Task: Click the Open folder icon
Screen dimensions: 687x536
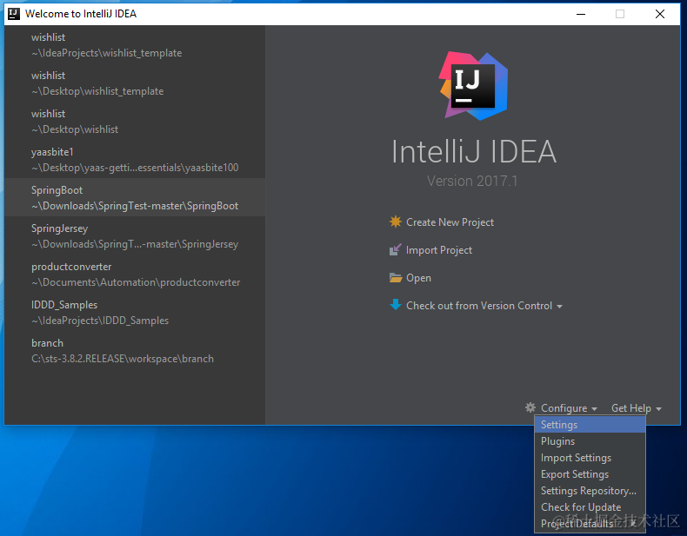Action: point(396,277)
